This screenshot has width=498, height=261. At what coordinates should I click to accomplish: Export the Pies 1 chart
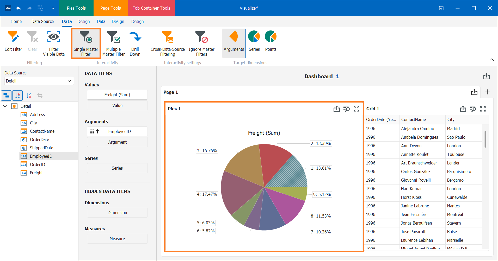click(x=336, y=109)
